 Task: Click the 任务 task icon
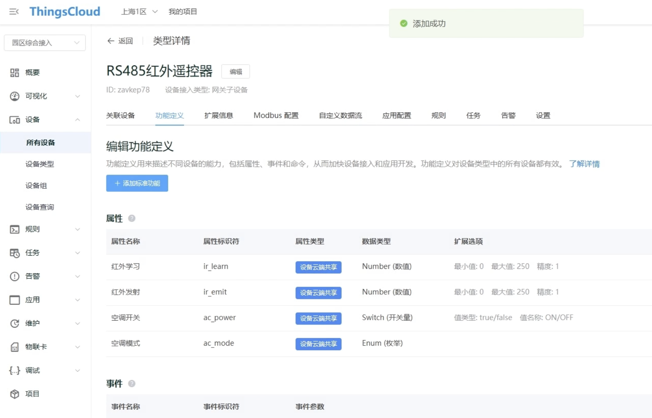pyautogui.click(x=14, y=253)
